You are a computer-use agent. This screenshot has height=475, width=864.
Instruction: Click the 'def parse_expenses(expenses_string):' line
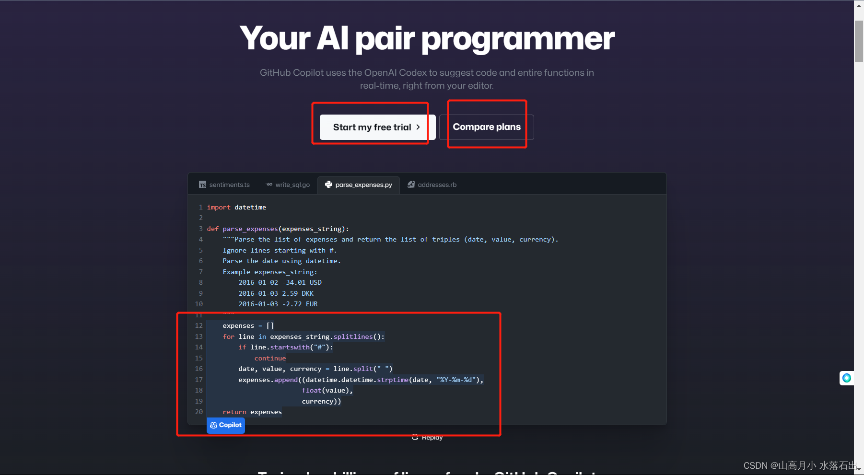(278, 229)
